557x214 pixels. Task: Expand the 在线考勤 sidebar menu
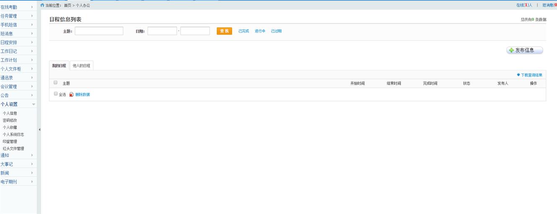pos(18,7)
